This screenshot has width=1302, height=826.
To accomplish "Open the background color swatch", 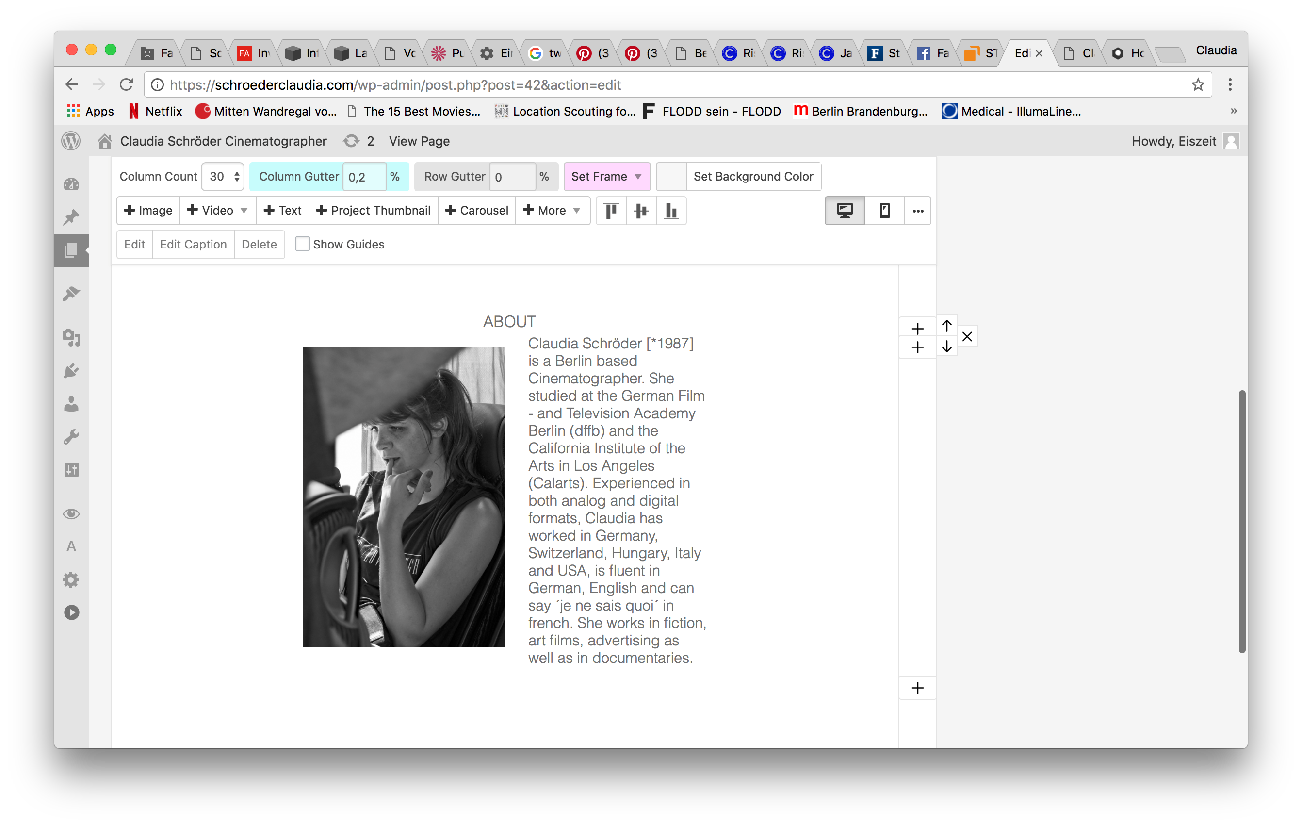I will tap(671, 176).
